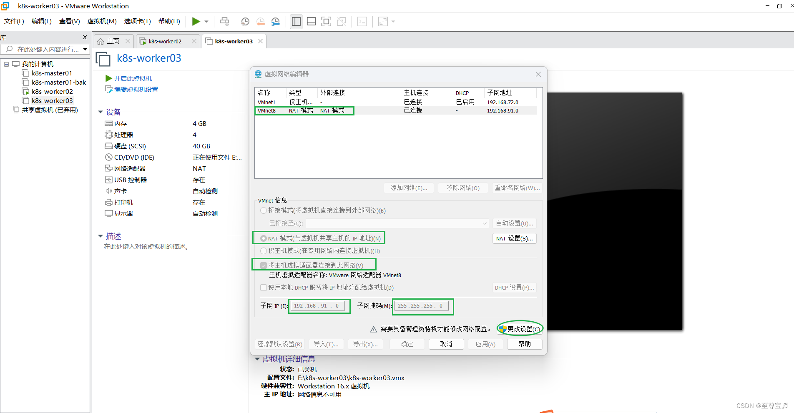Open the stretch display dropdown arrow
Screen dimensions: 794x413
coord(393,22)
